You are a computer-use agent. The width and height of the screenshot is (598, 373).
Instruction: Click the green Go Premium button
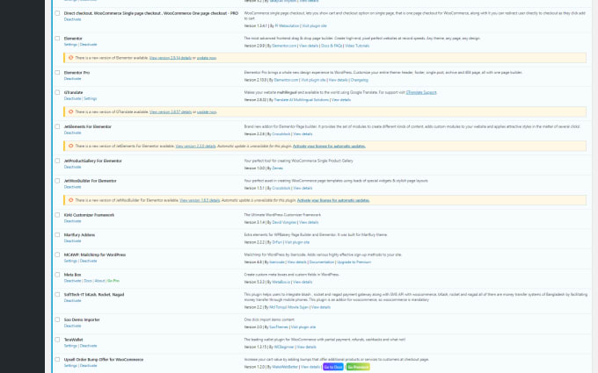358,367
